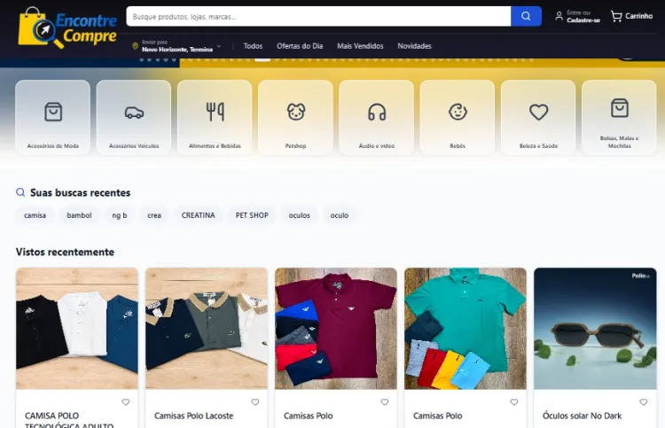Viewport: 665px width, 428px height.
Task: Click magnifier icon beside Suas buscas recentes
Action: click(x=20, y=192)
